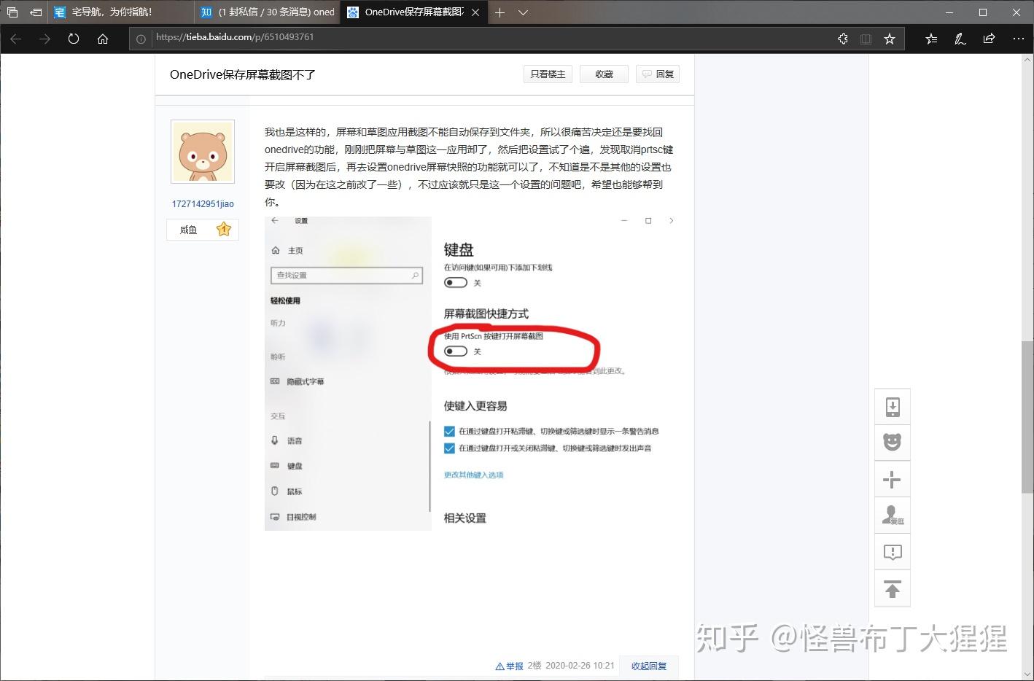Screen dimensions: 1034x681
Task: Switch to the 封私信 / 30 条消息 tab
Action: click(x=267, y=12)
